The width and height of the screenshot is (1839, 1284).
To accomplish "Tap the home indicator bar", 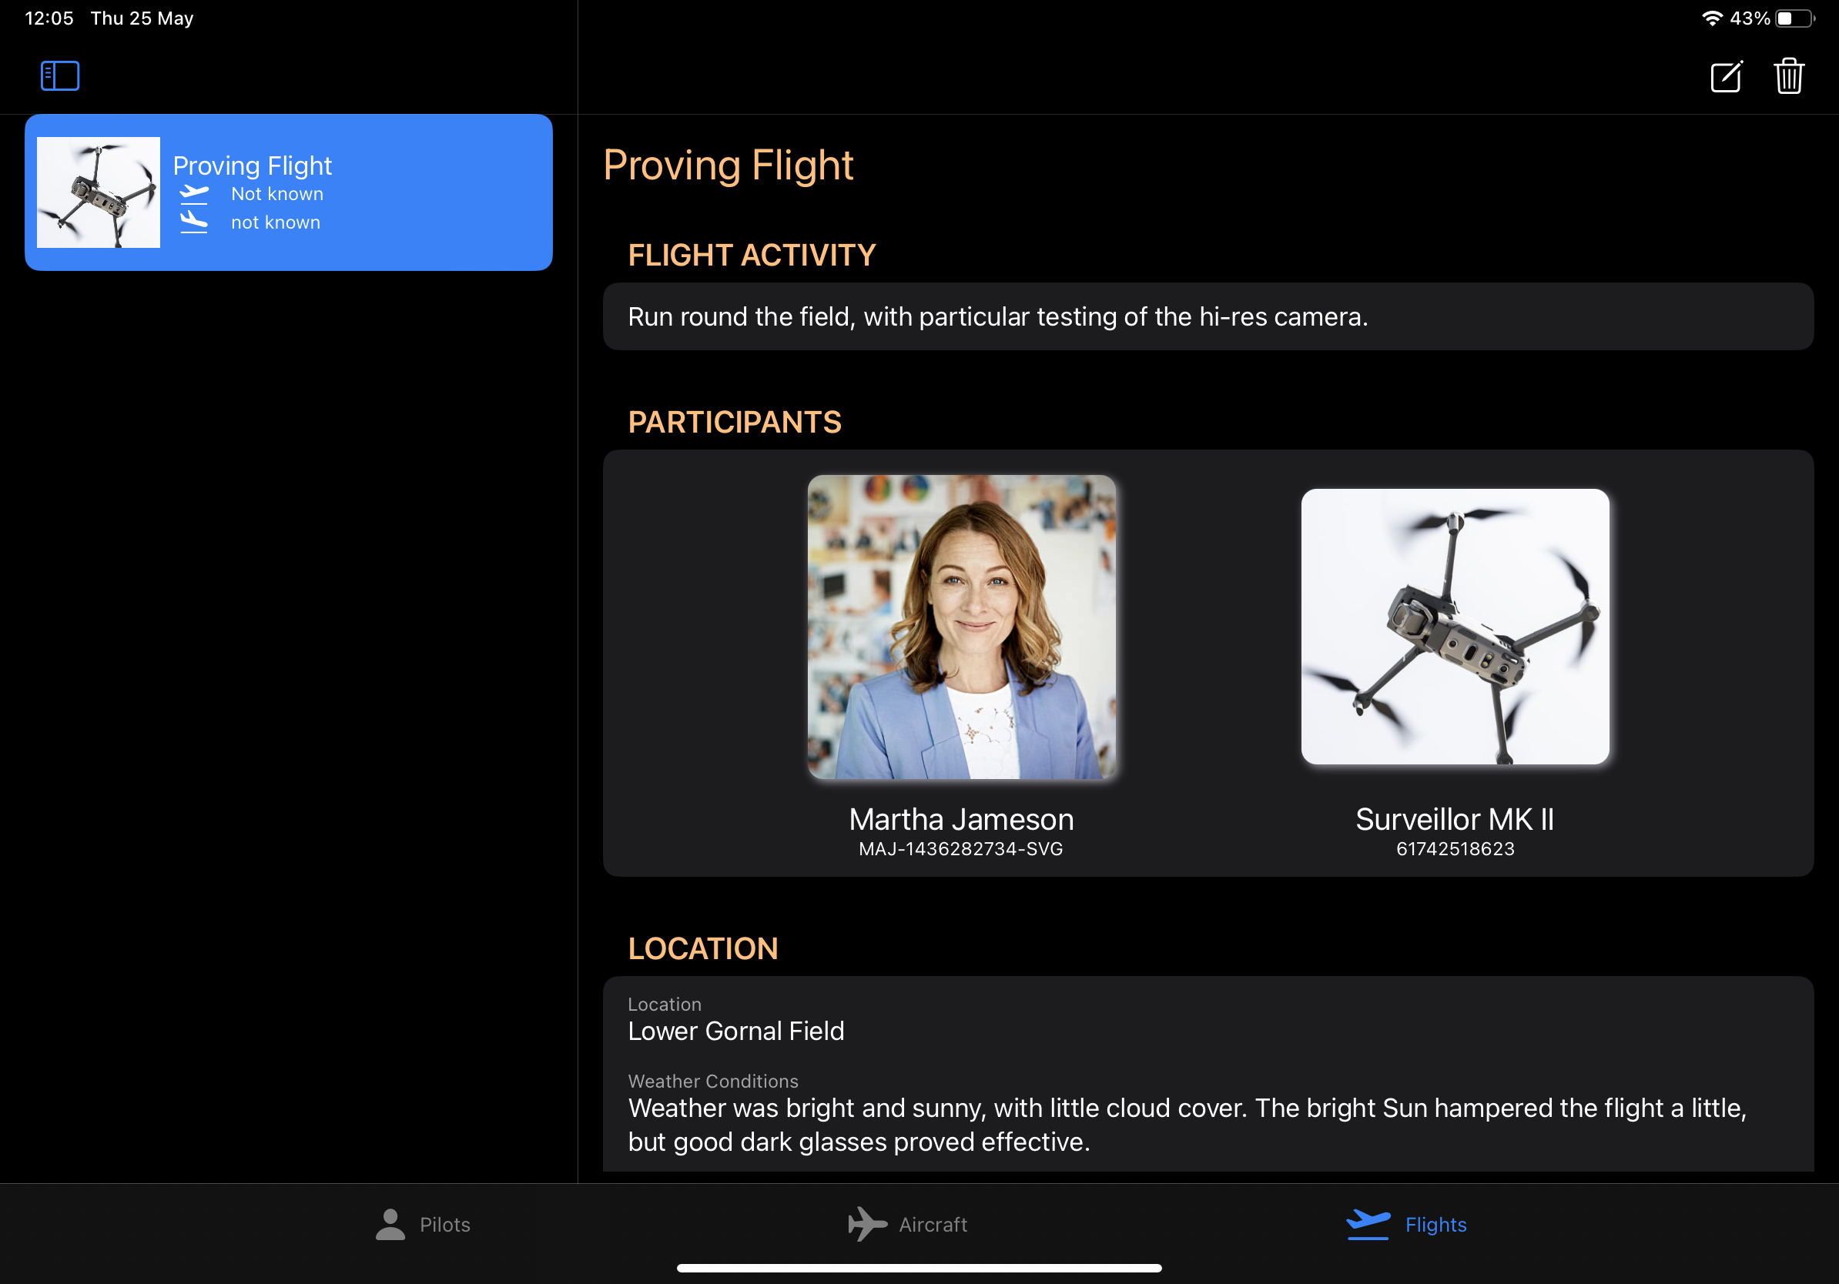I will point(919,1268).
